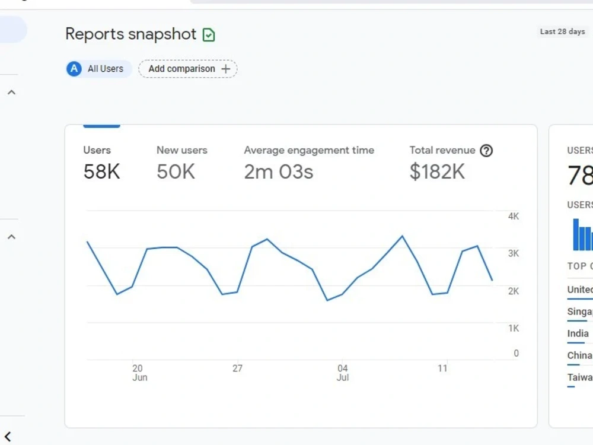Click the 58K users value
Screen dimensions: 593x445
pos(102,172)
